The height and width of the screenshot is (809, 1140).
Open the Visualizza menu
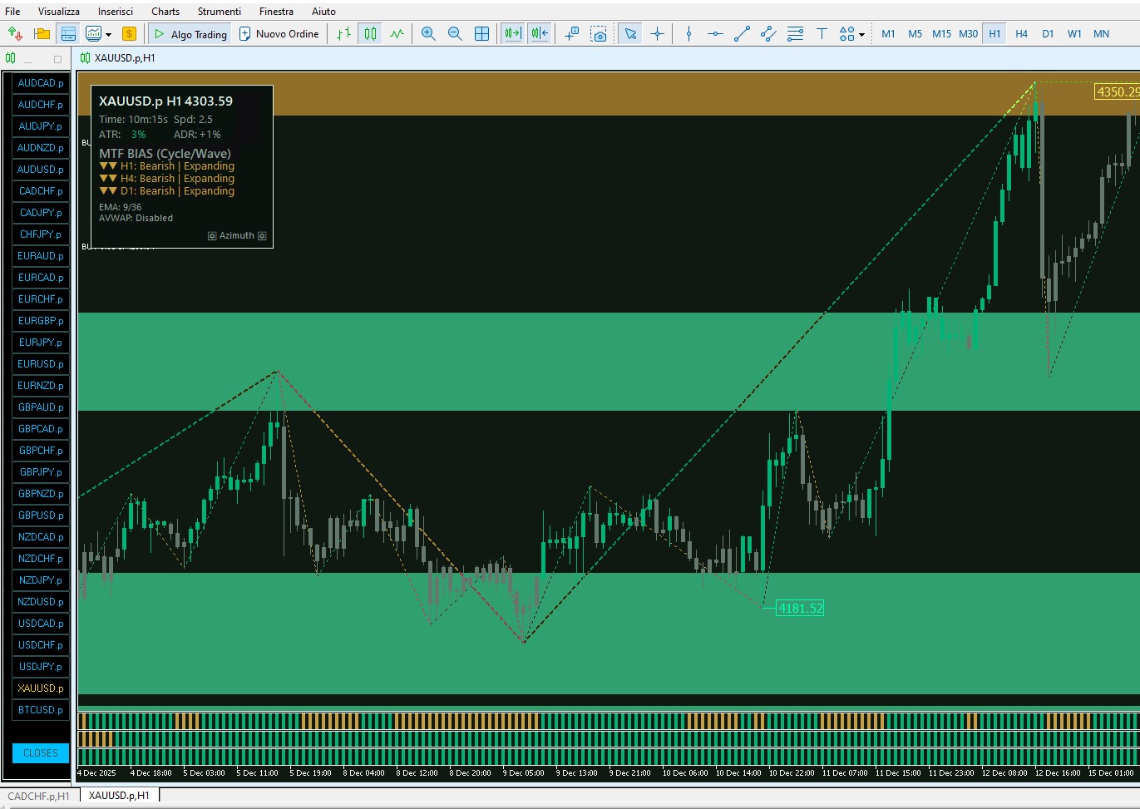[x=59, y=12]
